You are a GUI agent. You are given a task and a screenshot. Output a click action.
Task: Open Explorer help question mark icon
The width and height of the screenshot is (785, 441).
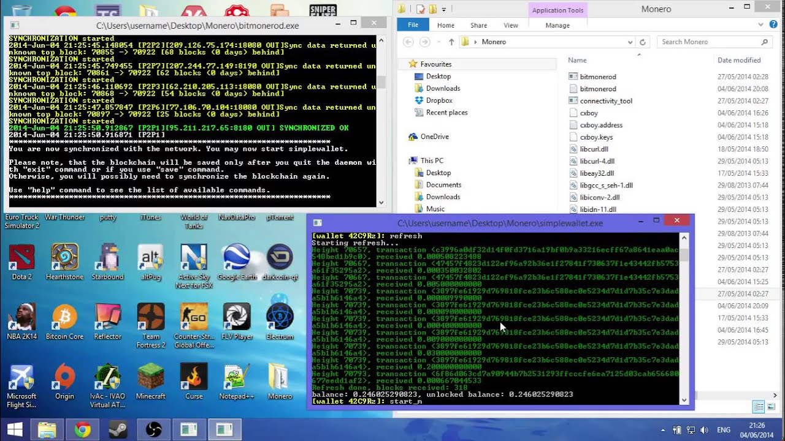pyautogui.click(x=773, y=25)
